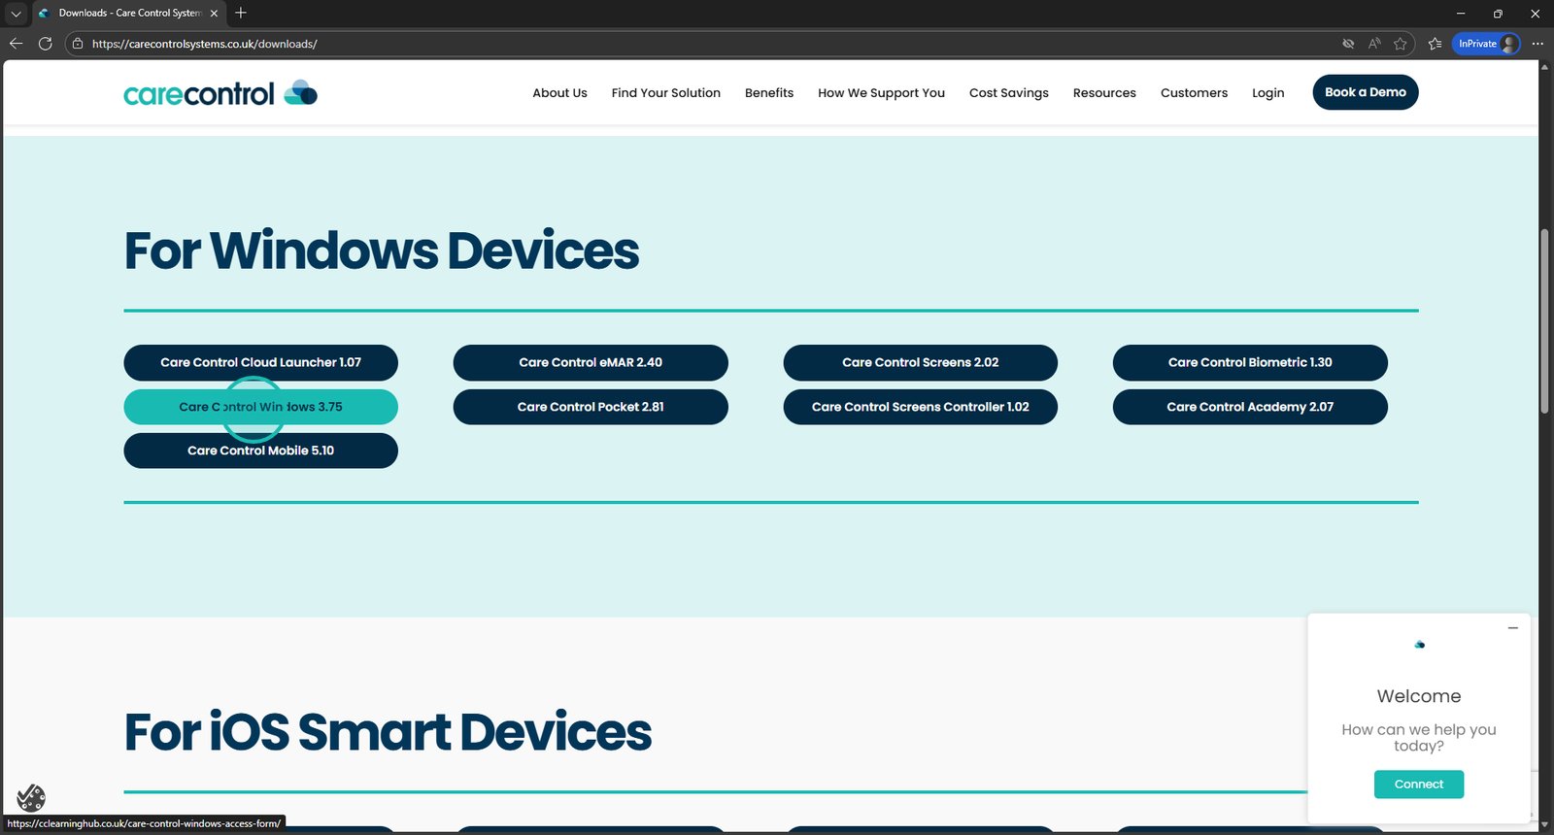
Task: Go to How We Support You
Action: click(881, 93)
